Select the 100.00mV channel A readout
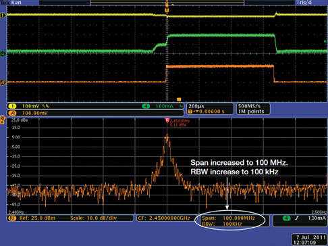 (35, 113)
